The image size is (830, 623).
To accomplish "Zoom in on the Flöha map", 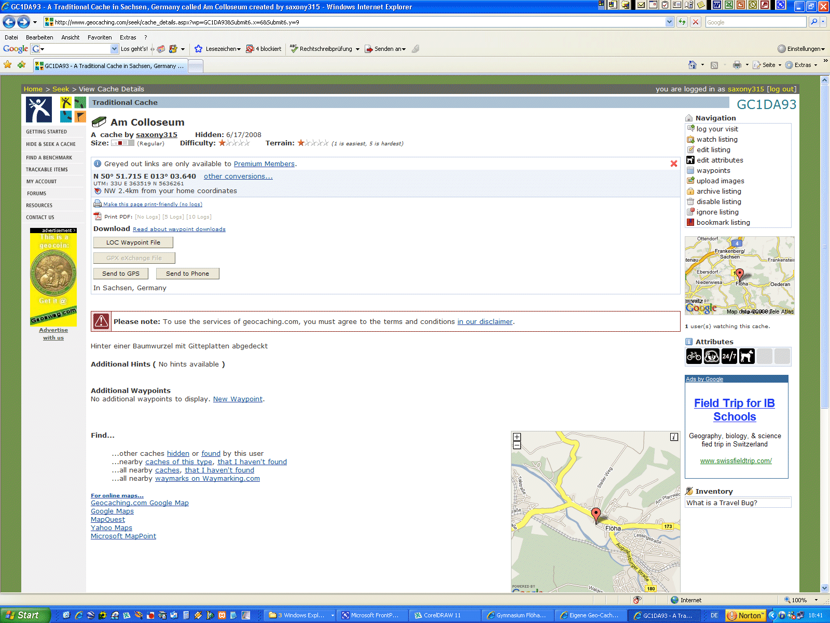I will 517,437.
